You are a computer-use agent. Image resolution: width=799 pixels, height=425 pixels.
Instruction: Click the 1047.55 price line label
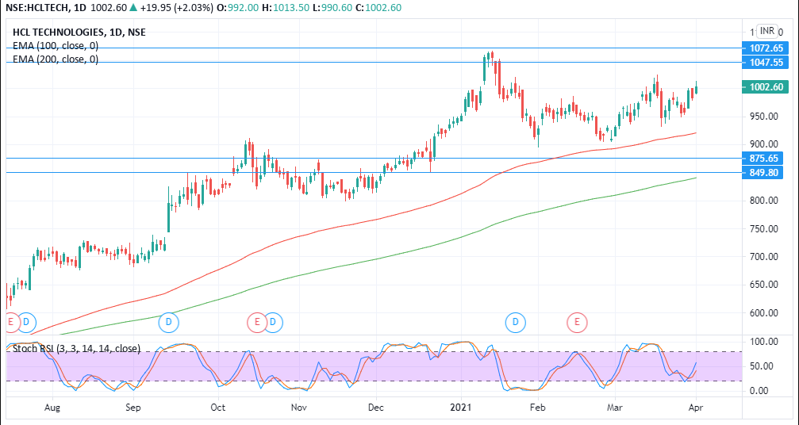(x=766, y=62)
